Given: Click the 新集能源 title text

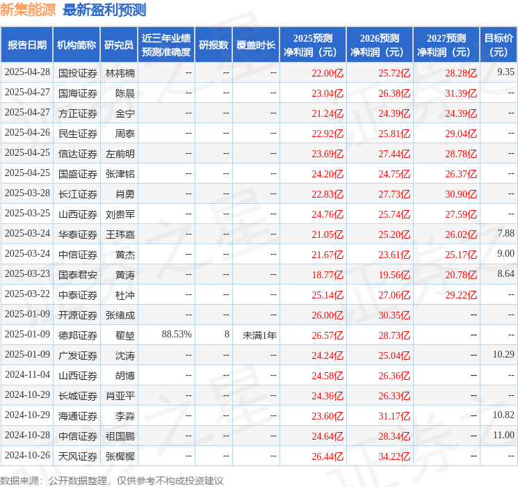Looking at the screenshot, I should [28, 10].
